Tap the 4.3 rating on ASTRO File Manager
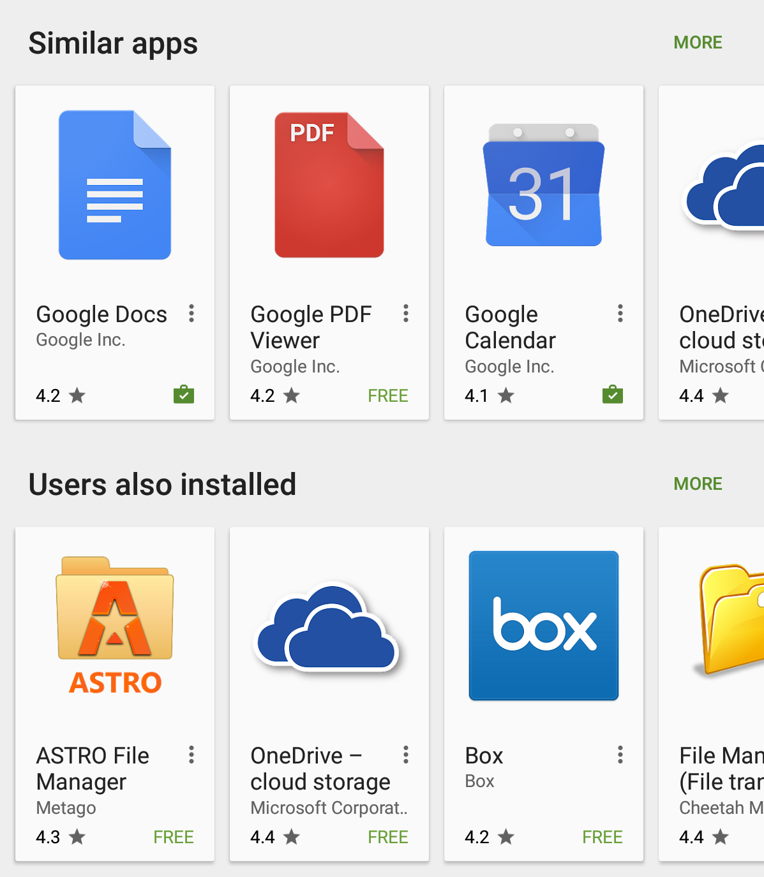 61,837
